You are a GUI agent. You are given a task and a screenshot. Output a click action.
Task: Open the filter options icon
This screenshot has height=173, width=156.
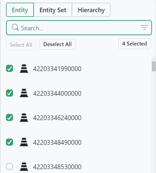click(144, 27)
